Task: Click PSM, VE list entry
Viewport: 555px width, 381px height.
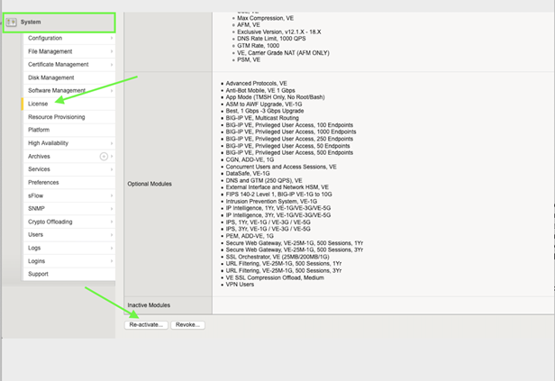Action: tap(249, 59)
